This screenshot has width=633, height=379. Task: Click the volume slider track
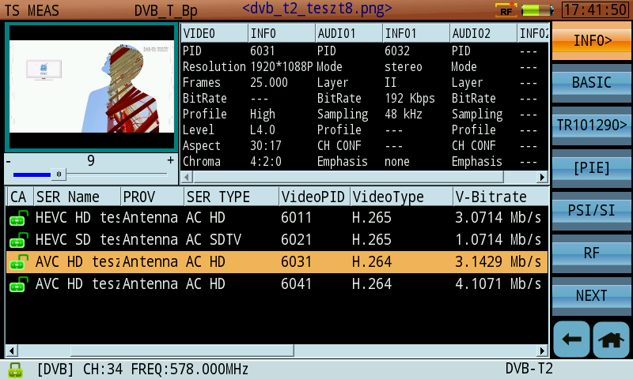[90, 174]
